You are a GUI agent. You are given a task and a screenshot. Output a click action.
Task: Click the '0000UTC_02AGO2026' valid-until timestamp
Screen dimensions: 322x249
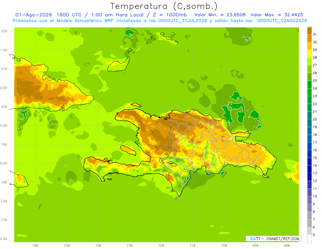282,21
